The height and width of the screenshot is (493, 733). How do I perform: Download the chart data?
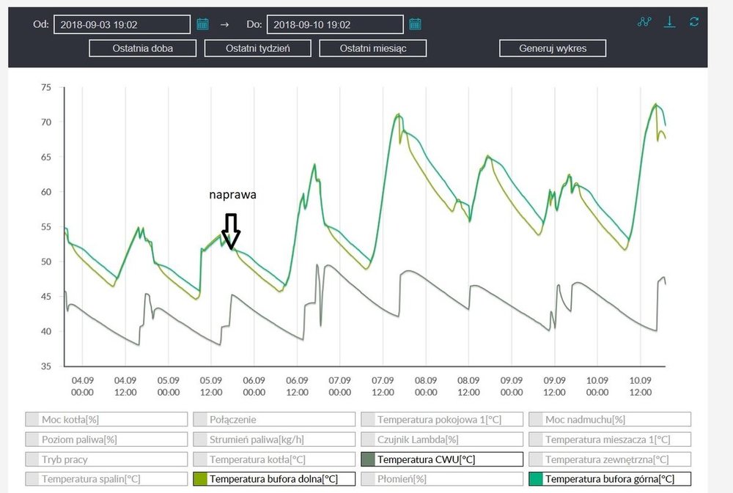669,22
